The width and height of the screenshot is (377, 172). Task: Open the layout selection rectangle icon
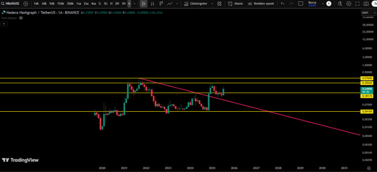pos(301,4)
